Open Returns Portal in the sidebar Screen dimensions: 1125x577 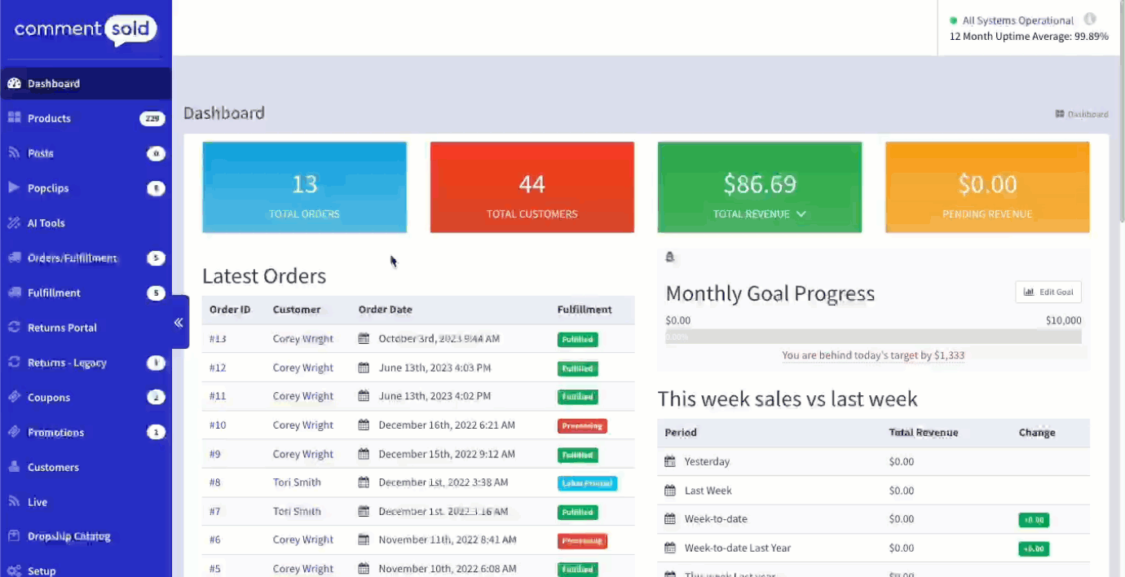pyautogui.click(x=62, y=328)
